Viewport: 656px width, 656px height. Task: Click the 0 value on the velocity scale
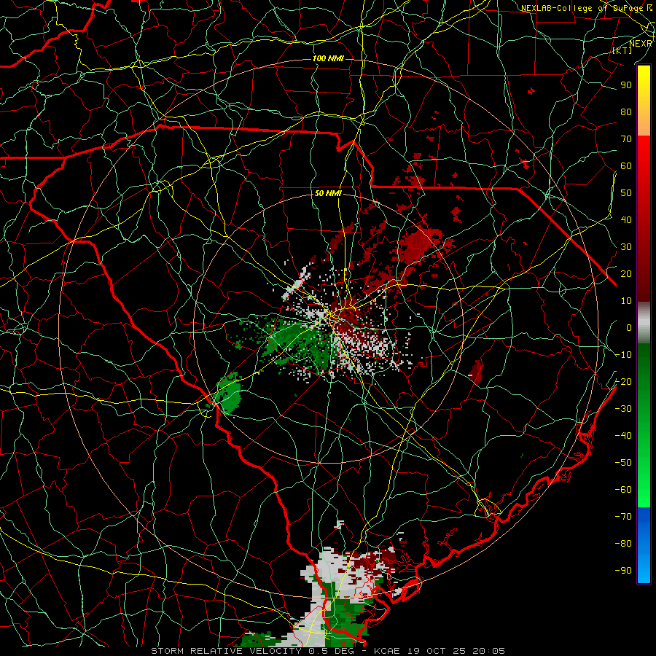click(629, 327)
